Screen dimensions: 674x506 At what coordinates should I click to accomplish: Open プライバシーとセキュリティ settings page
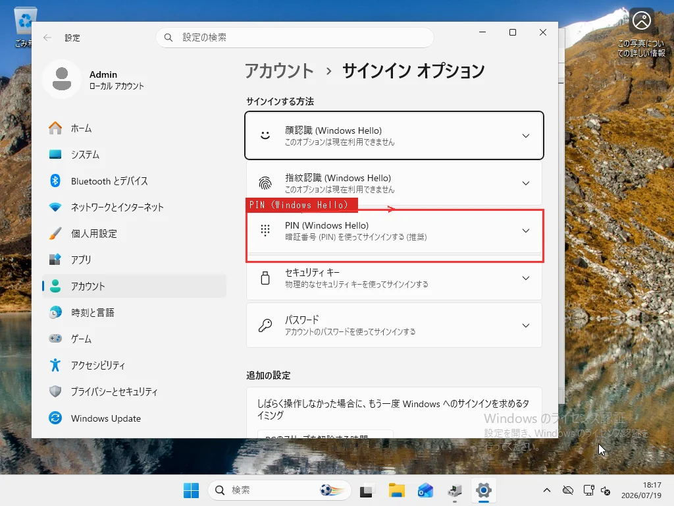coord(134,391)
